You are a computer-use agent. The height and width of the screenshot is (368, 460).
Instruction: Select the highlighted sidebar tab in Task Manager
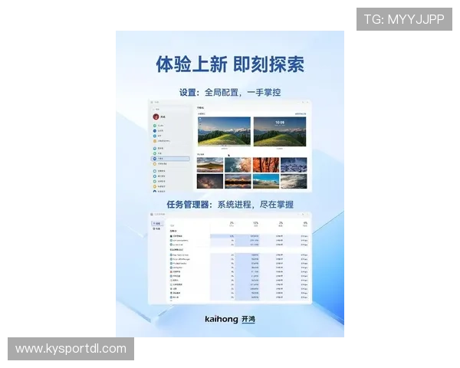[x=157, y=224]
